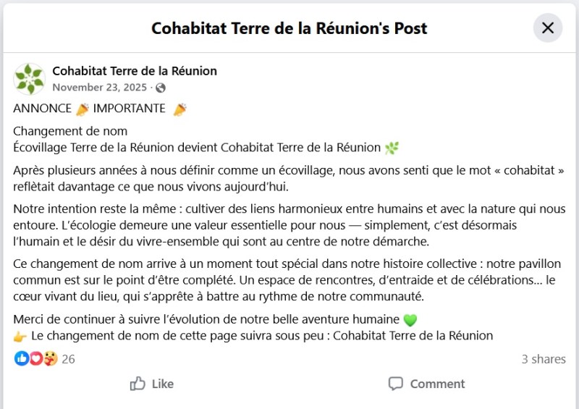The width and height of the screenshot is (579, 409).
Task: Click the green heart emoji
Action: click(x=410, y=320)
